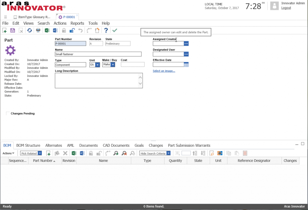This screenshot has height=210, width=308.
Task: Click the Print icon in the toolbar
Action: (x=38, y=30)
